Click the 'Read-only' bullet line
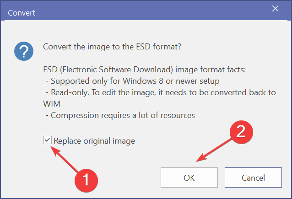 (69, 92)
